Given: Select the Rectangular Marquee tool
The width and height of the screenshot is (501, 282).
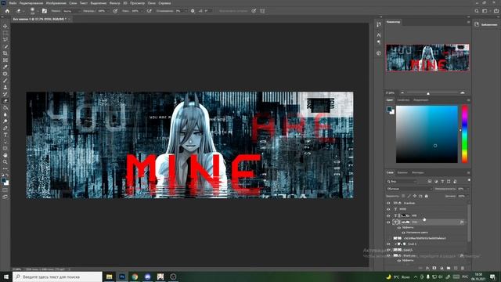Looking at the screenshot, I should pyautogui.click(x=5, y=33).
